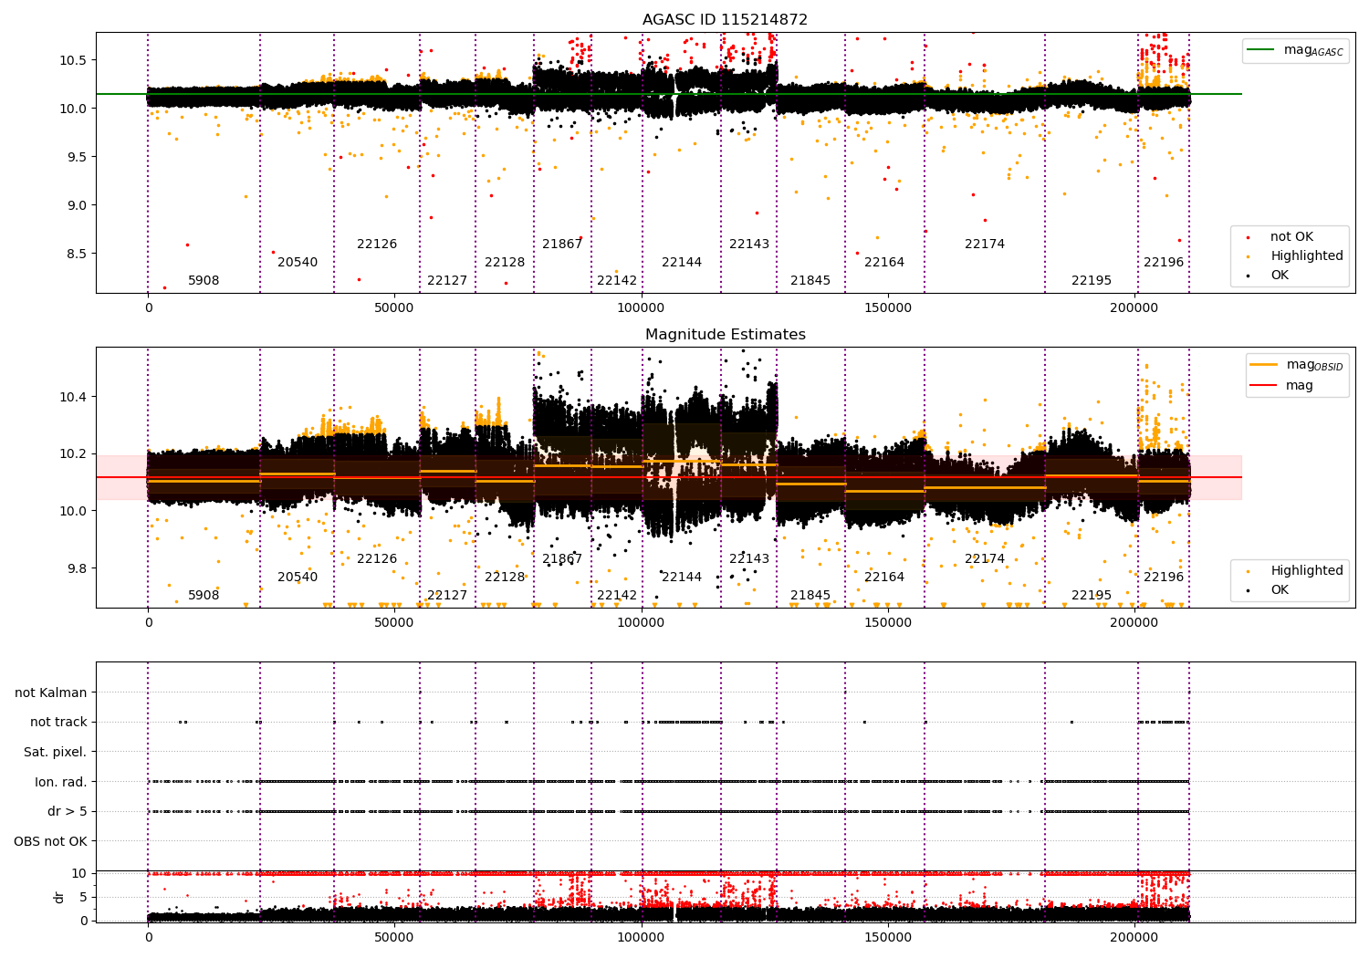This screenshot has width=1369, height=958.
Task: Click the "Sat. pixel." row label
Action: pyautogui.click(x=56, y=753)
